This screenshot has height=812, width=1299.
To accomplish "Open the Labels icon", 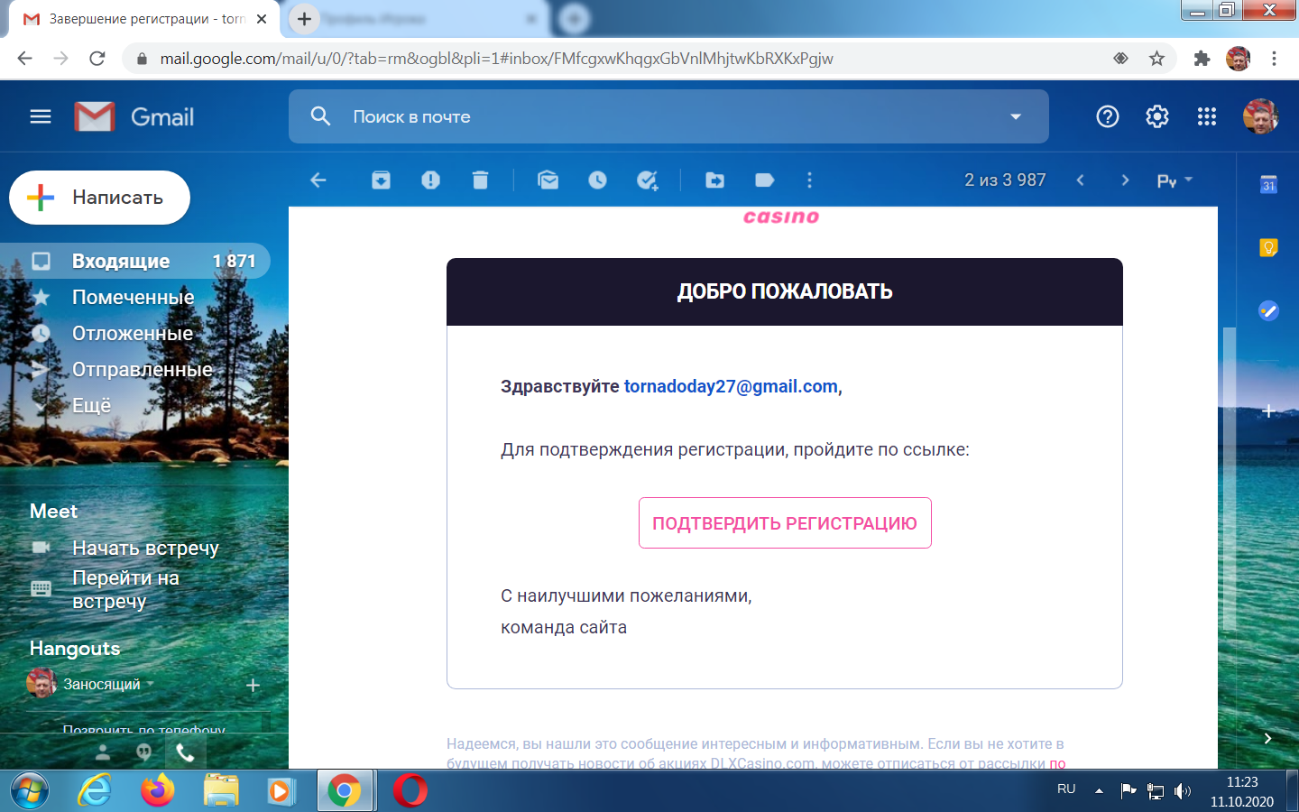I will click(765, 180).
